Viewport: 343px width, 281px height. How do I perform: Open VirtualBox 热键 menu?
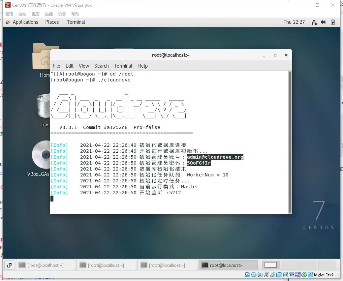(49, 14)
